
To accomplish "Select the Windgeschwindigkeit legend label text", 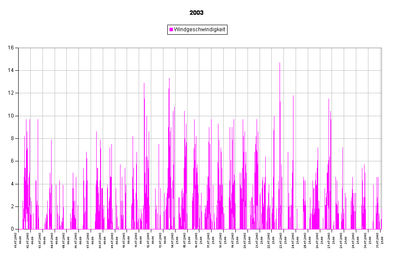I will (x=199, y=29).
